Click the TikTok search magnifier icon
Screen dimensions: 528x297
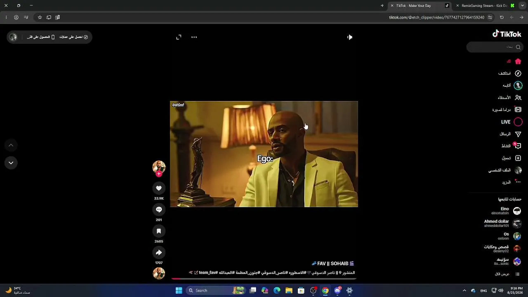(x=518, y=47)
